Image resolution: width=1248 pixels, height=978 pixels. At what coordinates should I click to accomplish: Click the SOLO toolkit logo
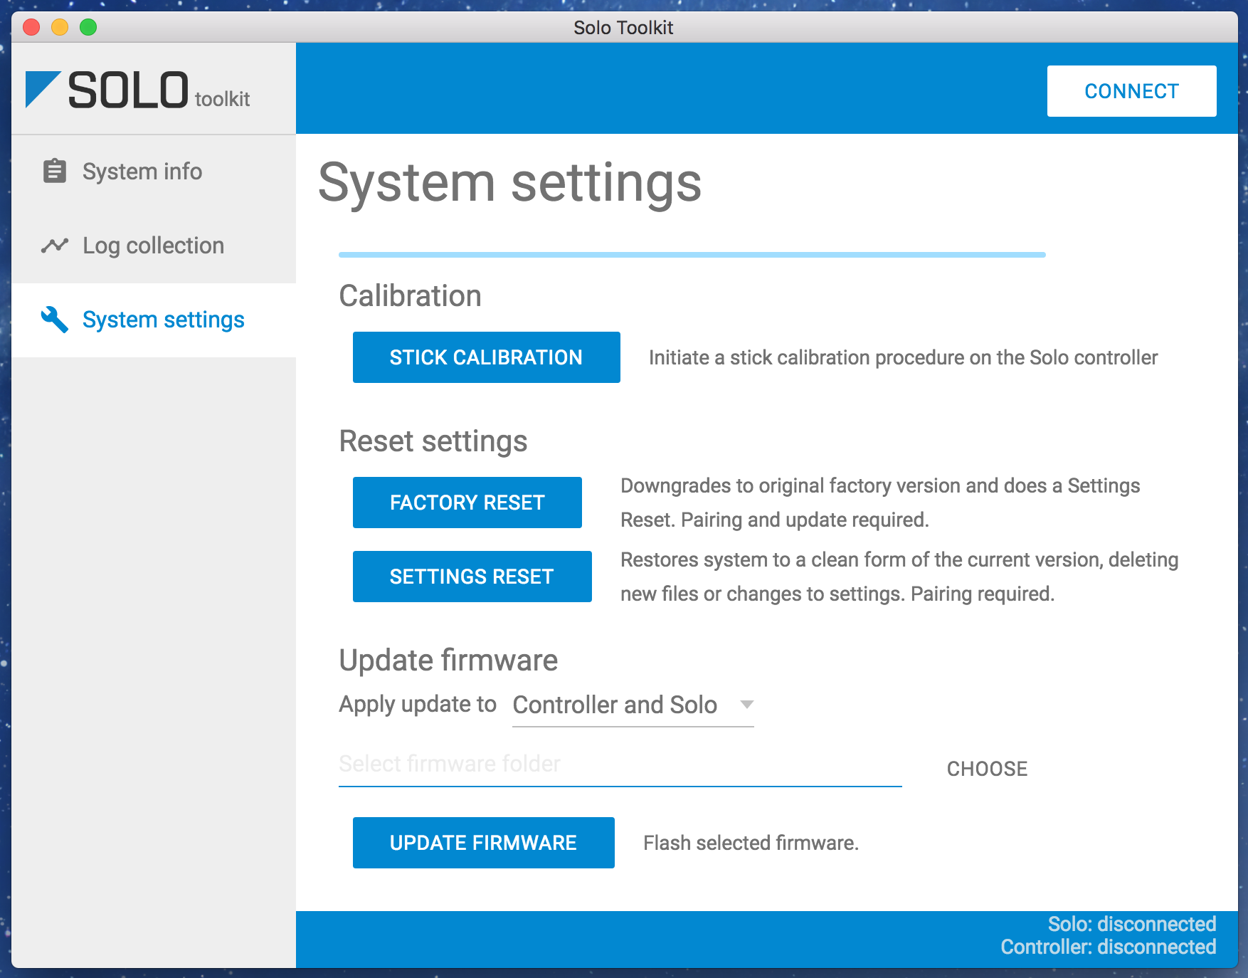(x=137, y=90)
